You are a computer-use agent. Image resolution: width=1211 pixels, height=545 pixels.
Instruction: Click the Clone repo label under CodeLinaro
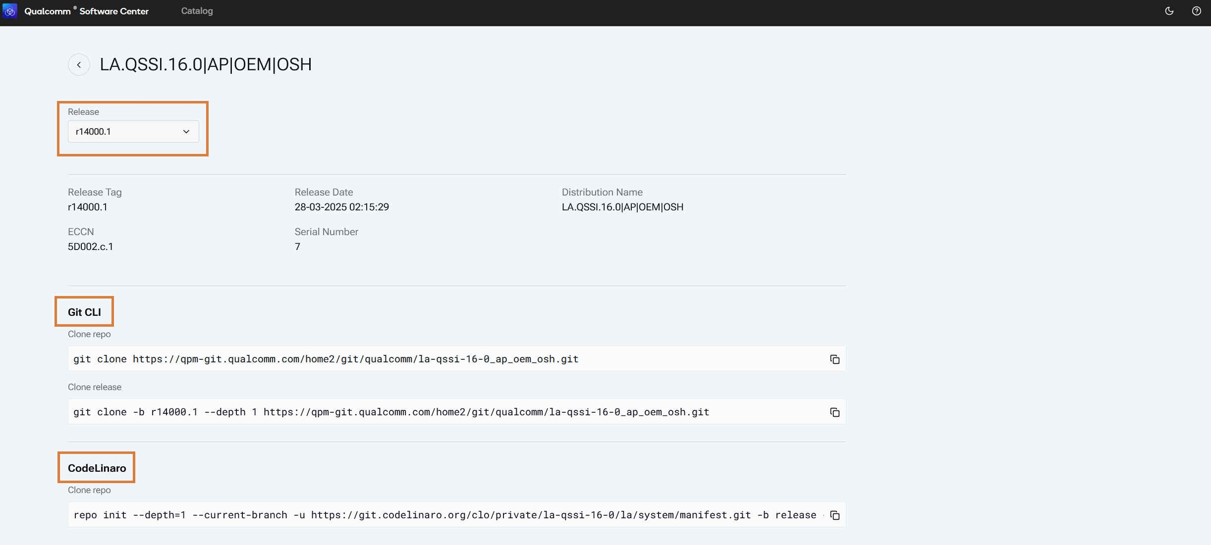coord(89,490)
